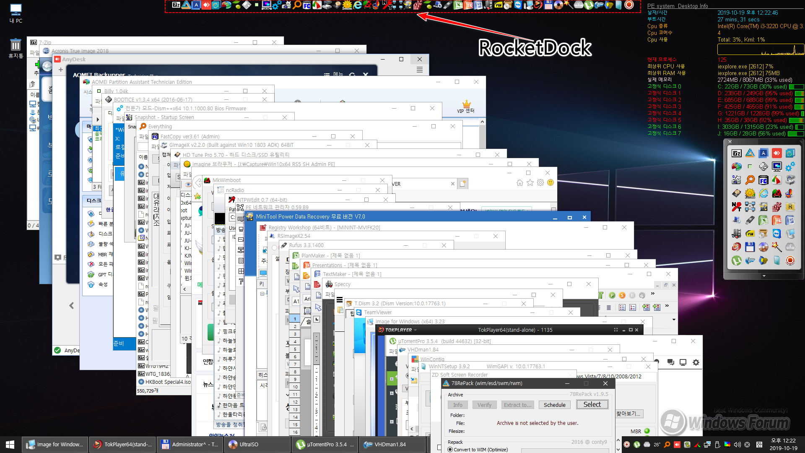This screenshot has height=453, width=805.
Task: Open PlanMaker green spreadsheet icon in launcher panel
Action: coord(763,220)
